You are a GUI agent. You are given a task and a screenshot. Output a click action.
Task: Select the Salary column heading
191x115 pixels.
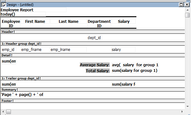coord(124,21)
